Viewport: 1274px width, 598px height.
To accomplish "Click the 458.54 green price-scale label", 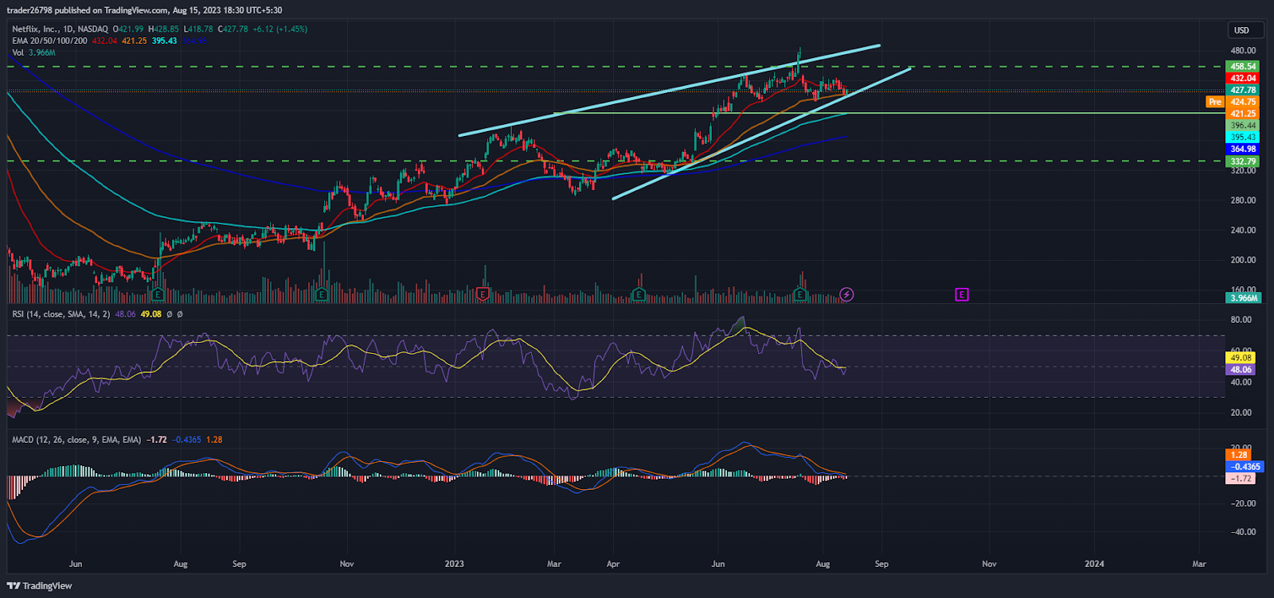I will pyautogui.click(x=1243, y=67).
